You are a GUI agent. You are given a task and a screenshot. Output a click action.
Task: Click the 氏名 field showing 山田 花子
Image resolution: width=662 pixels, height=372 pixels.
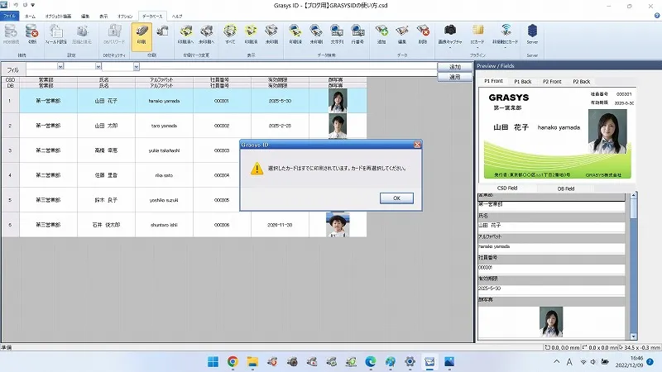[x=551, y=226]
